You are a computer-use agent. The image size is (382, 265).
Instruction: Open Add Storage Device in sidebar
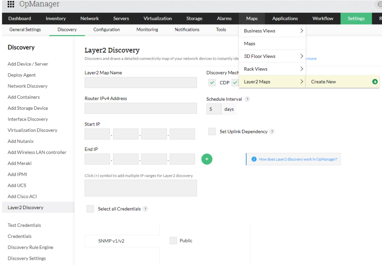(x=28, y=108)
